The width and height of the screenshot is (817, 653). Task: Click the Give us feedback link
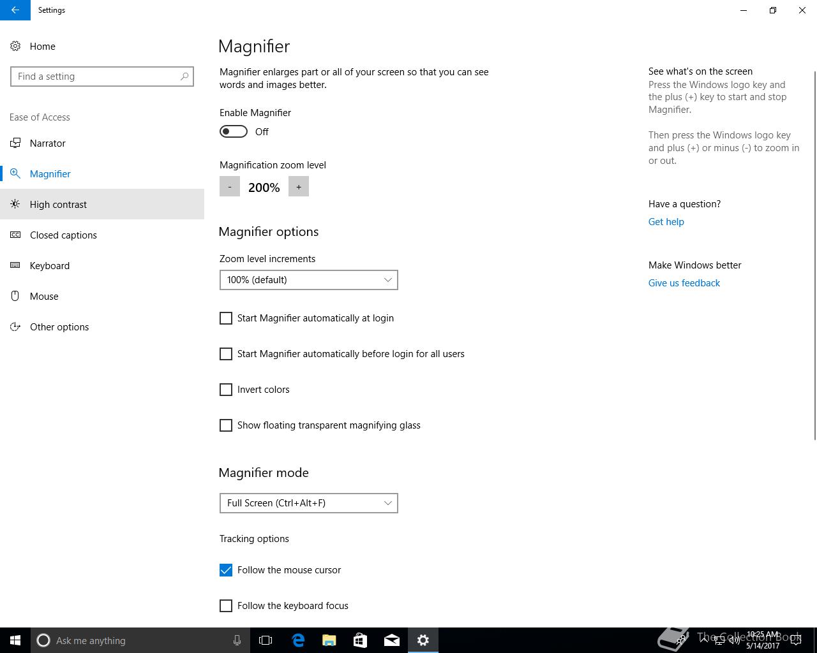pyautogui.click(x=684, y=283)
